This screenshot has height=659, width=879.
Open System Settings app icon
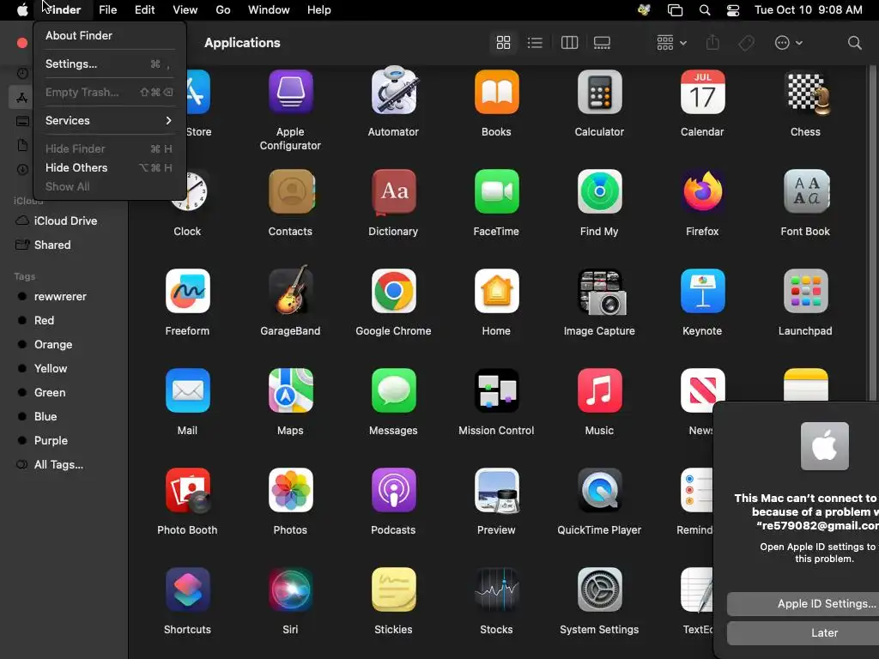pos(599,589)
